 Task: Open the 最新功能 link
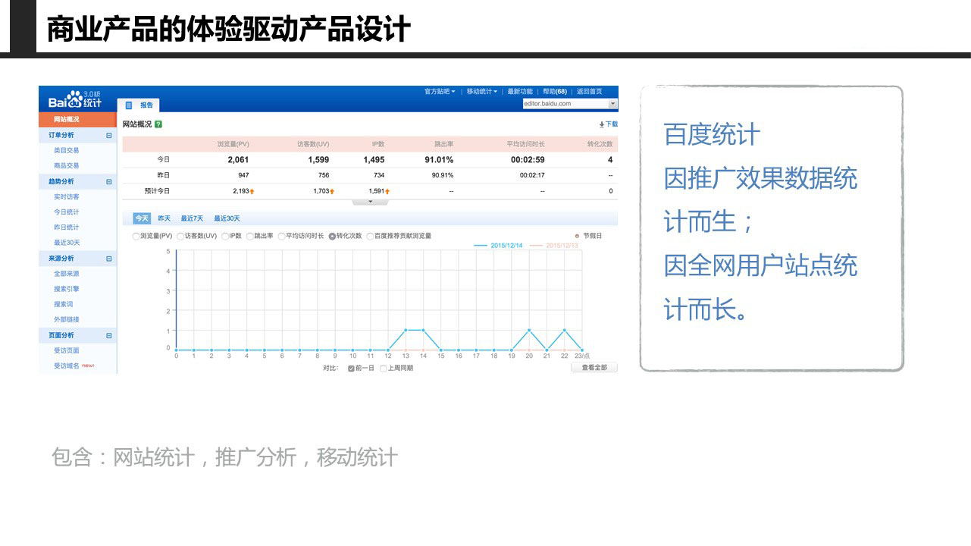tap(520, 92)
